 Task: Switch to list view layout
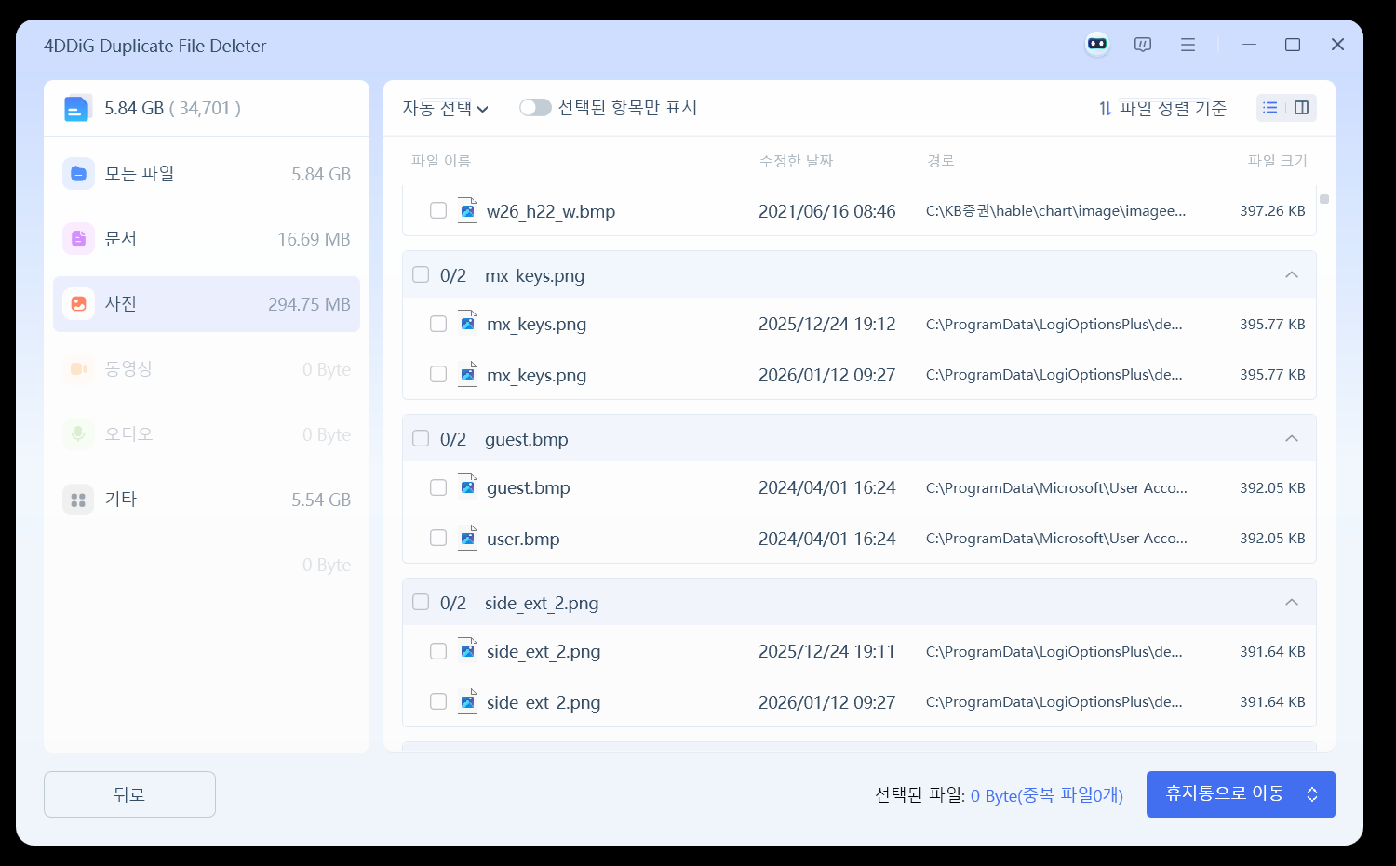(1269, 108)
